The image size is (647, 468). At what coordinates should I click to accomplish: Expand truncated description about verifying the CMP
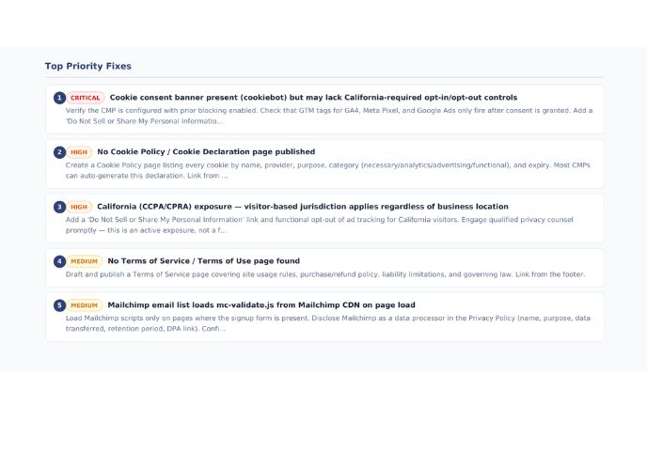pos(329,116)
